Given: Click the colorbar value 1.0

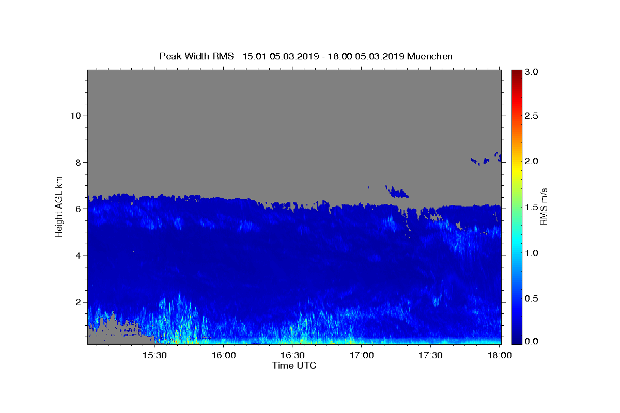Looking at the screenshot, I should click(532, 253).
